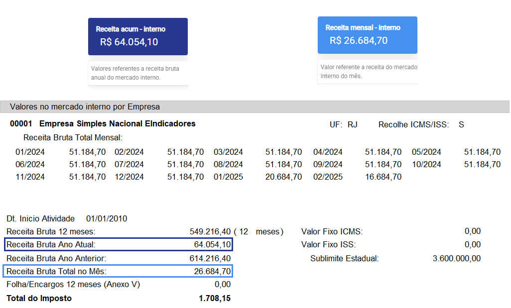Click the Receita Bruta Ano Atual highlighted row
This screenshot has width=511, height=308.
pos(119,245)
